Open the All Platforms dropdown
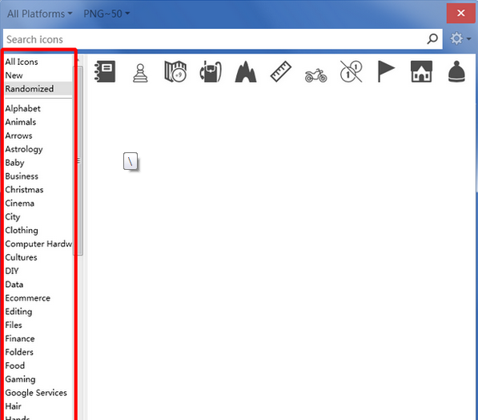This screenshot has height=420, width=478. coord(39,14)
